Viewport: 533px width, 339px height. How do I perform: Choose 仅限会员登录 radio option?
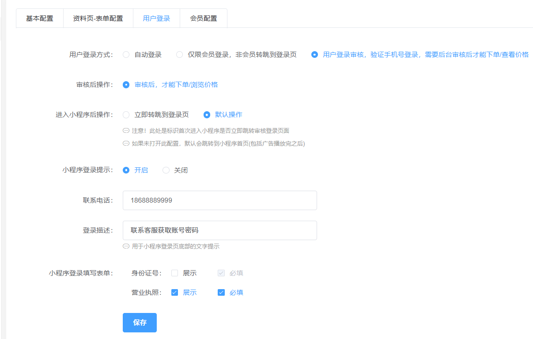tap(180, 55)
